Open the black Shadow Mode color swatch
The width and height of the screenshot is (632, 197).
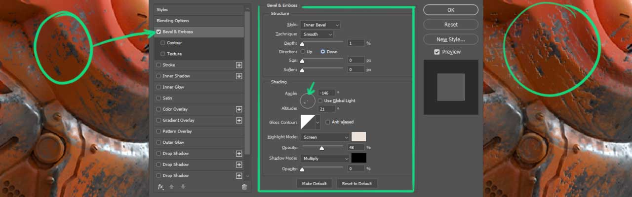pos(358,159)
